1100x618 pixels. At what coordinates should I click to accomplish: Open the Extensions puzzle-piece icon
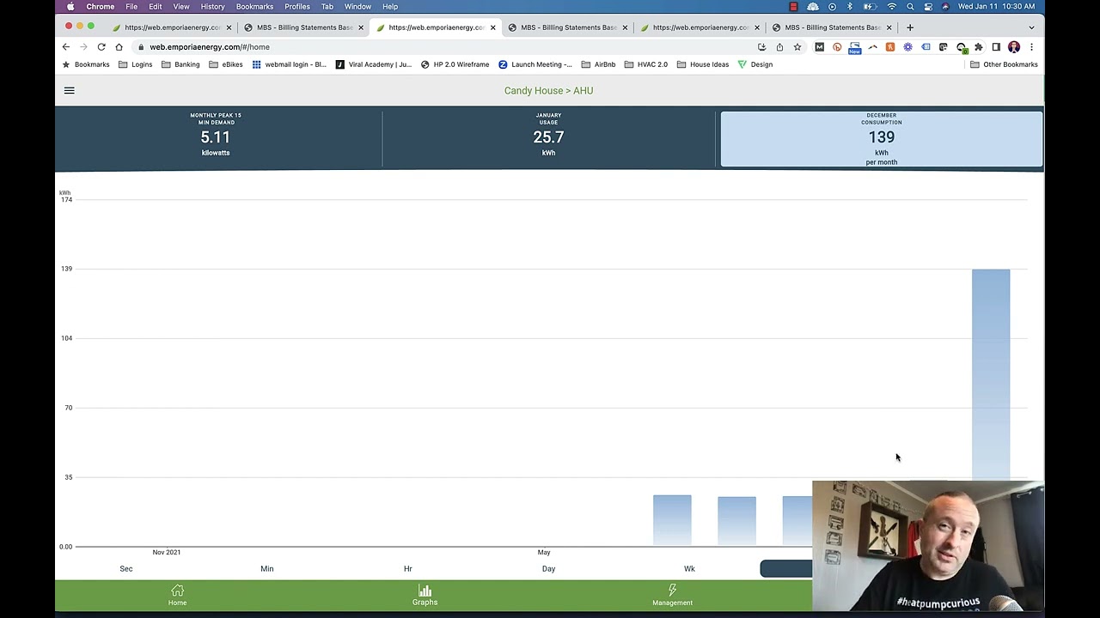[978, 47]
